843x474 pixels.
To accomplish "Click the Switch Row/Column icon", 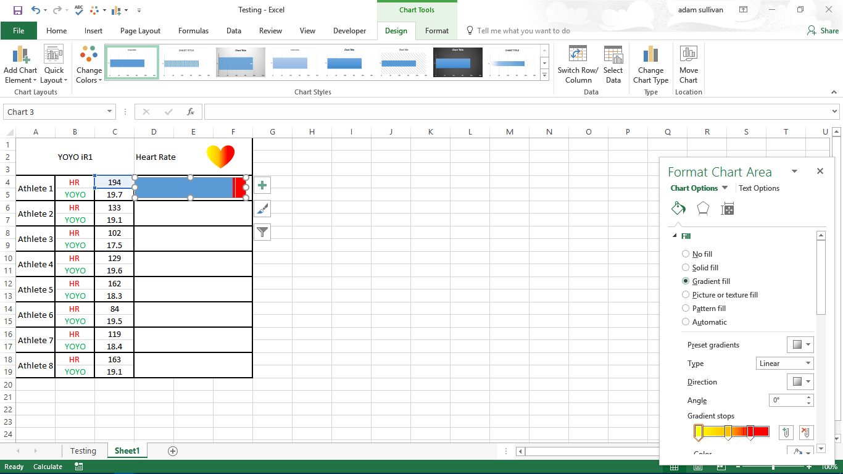I will click(x=578, y=56).
